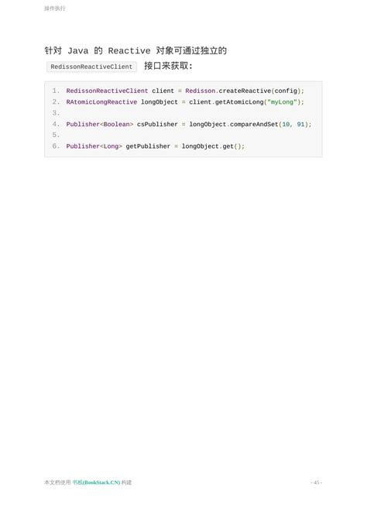
Task: Click longObject.get() call on line 6
Action: 213,146
